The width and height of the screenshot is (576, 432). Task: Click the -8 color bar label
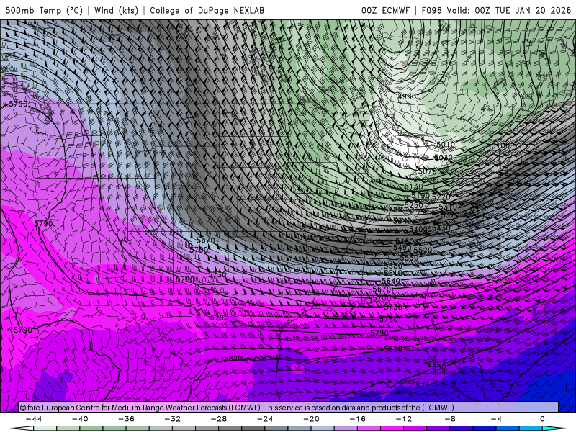450,419
